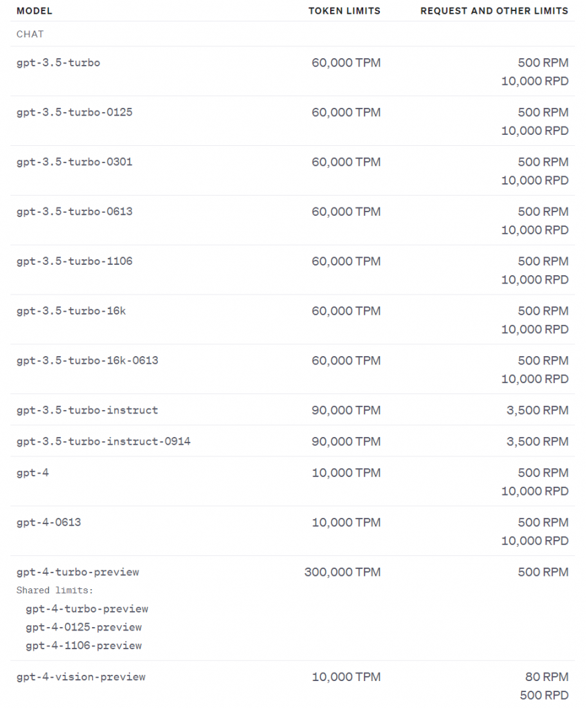Click the gpt-4-vision-preview model name
This screenshot has width=586, height=708.
[81, 678]
